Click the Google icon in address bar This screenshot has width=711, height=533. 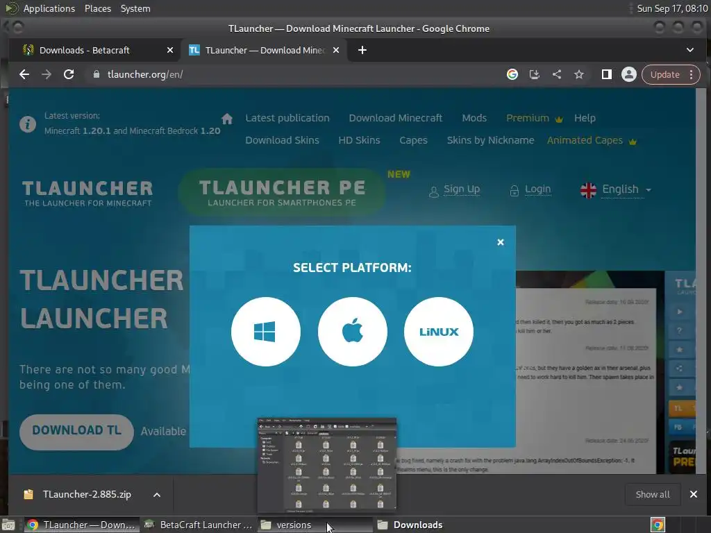click(x=512, y=74)
